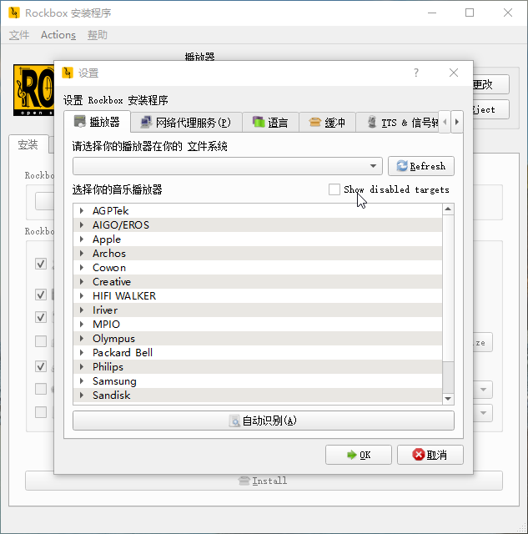Click the help question mark in the settings dialog
Viewport: 528px width, 534px height.
coord(416,73)
